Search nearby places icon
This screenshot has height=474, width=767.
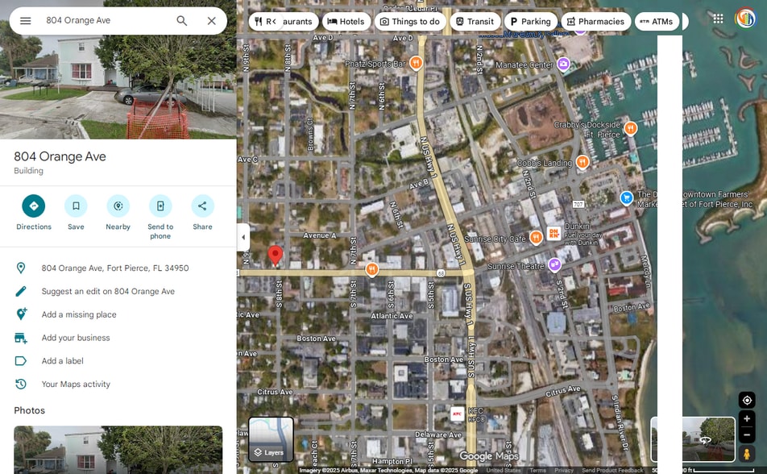(118, 206)
